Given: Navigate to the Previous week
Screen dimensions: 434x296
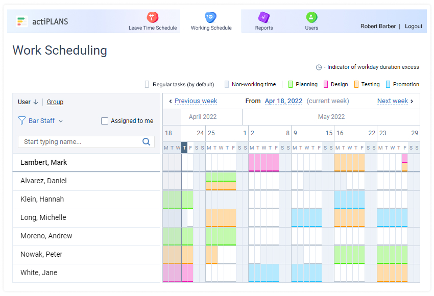Looking at the screenshot, I should [195, 101].
